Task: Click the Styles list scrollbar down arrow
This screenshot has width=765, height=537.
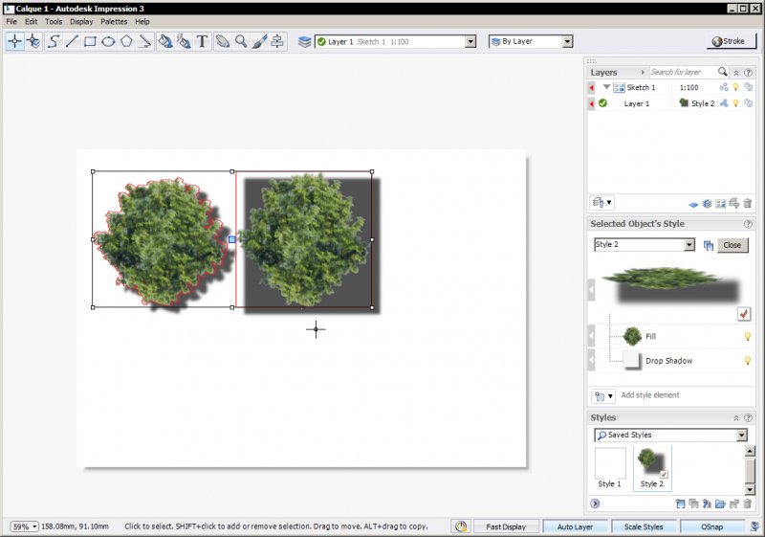Action: 750,489
